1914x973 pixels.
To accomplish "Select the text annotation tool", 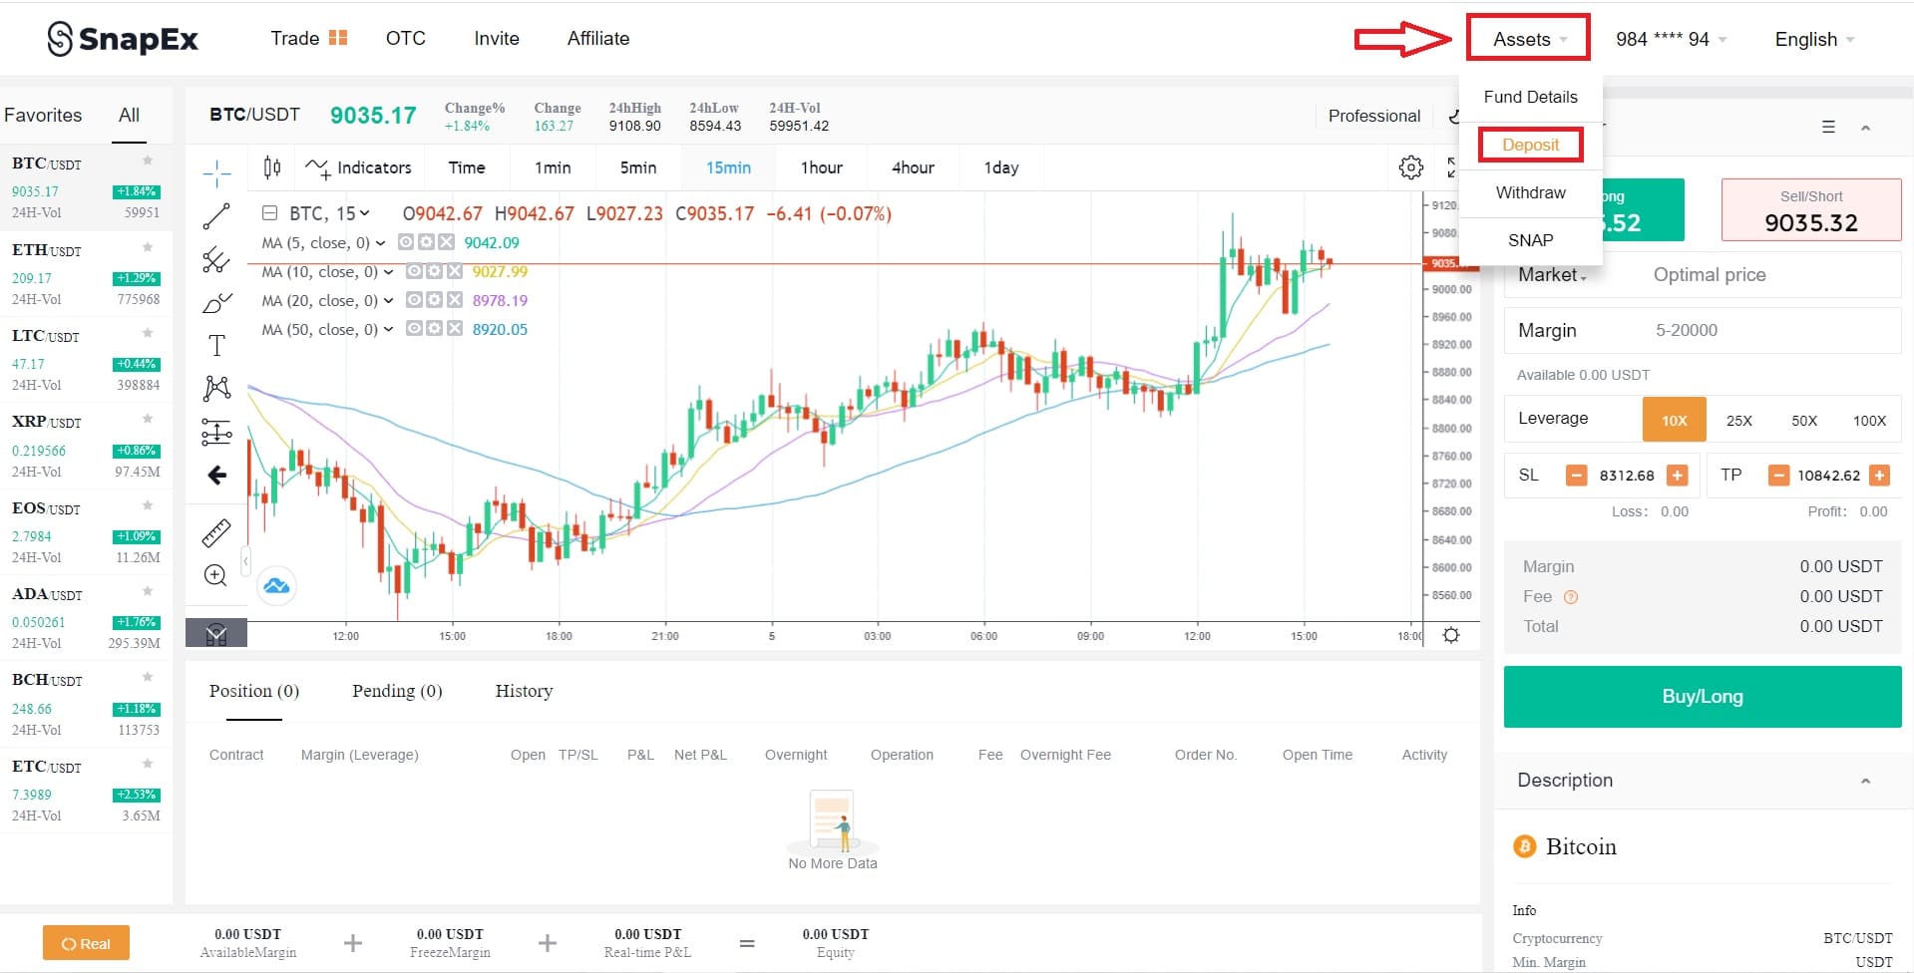I will (x=216, y=345).
